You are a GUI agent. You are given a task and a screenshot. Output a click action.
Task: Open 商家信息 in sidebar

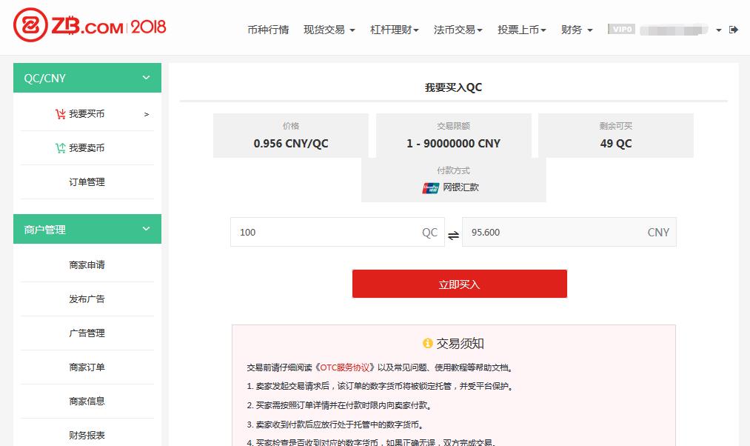(87, 401)
